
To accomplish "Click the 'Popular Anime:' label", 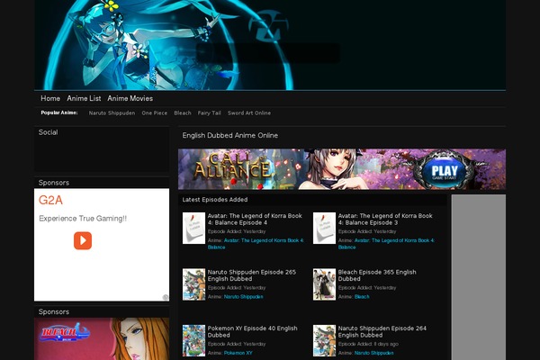I will pyautogui.click(x=59, y=112).
